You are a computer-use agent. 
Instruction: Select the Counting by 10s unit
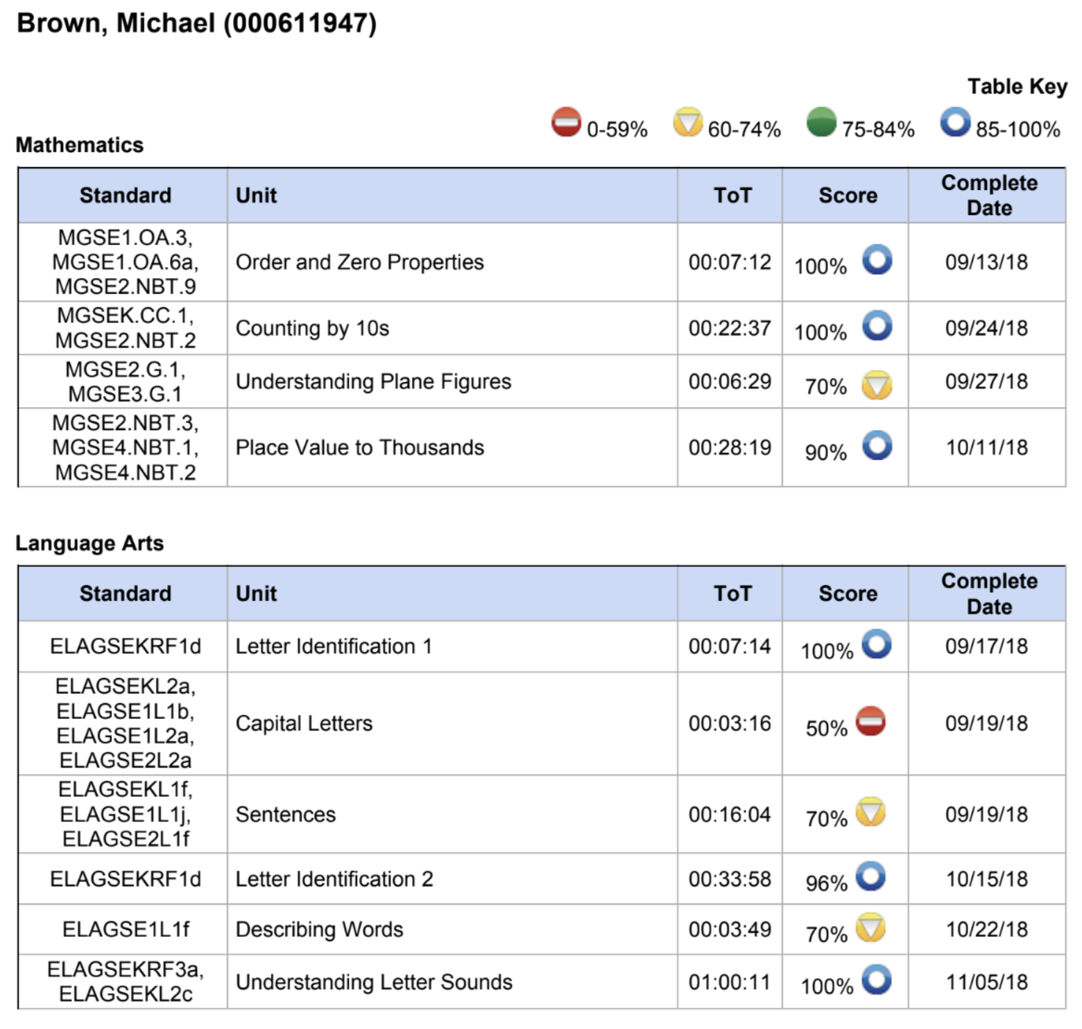(313, 328)
